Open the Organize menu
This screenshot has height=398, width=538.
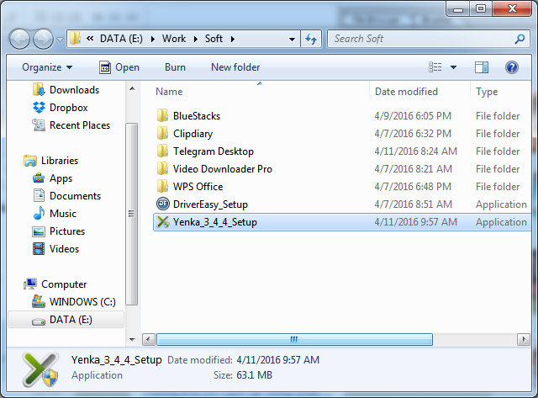47,67
